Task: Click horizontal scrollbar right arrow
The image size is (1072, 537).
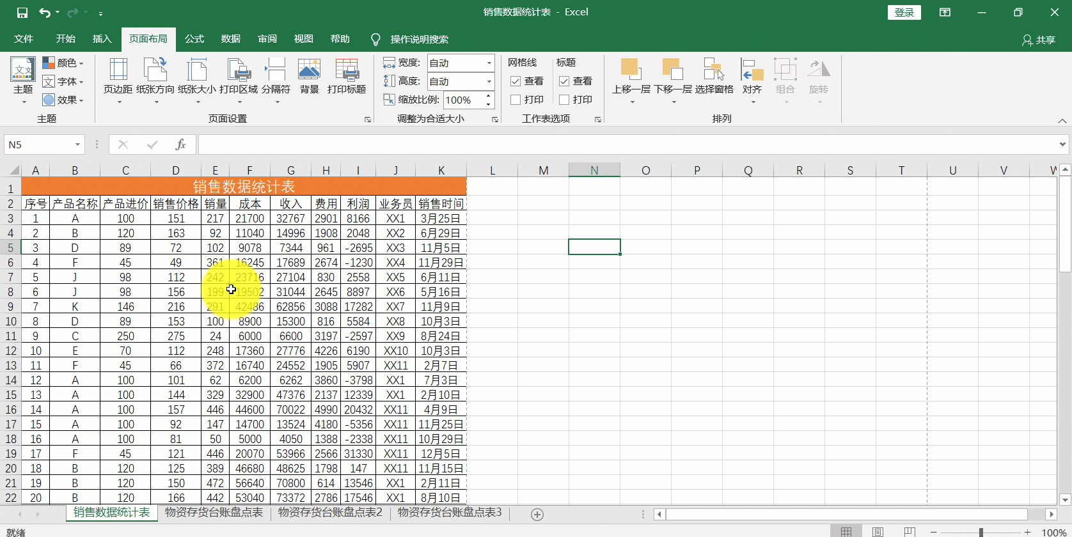Action: click(x=1051, y=514)
